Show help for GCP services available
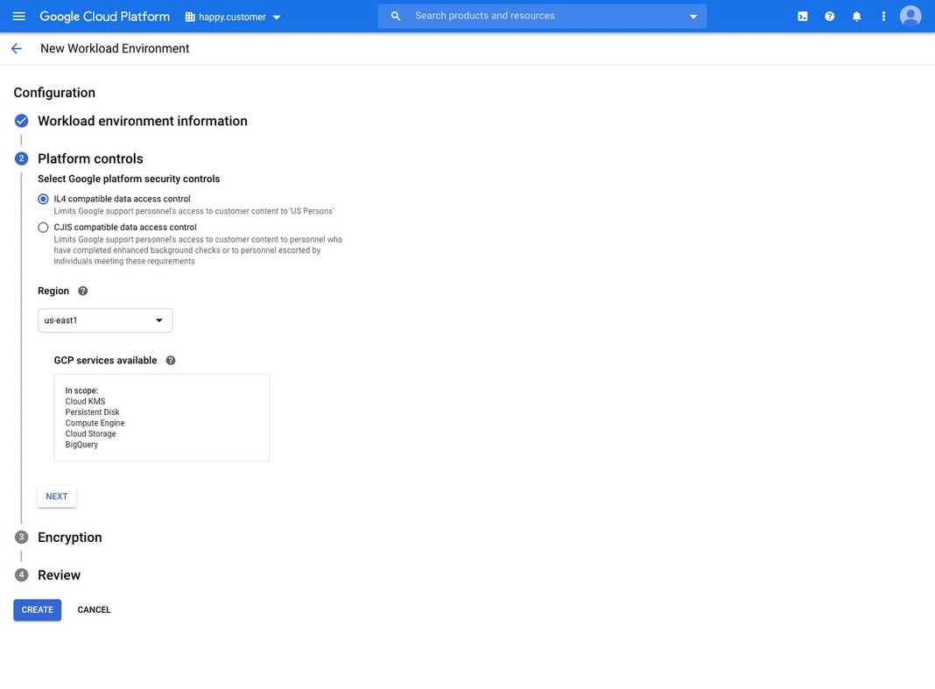Image resolution: width=935 pixels, height=689 pixels. pos(171,361)
